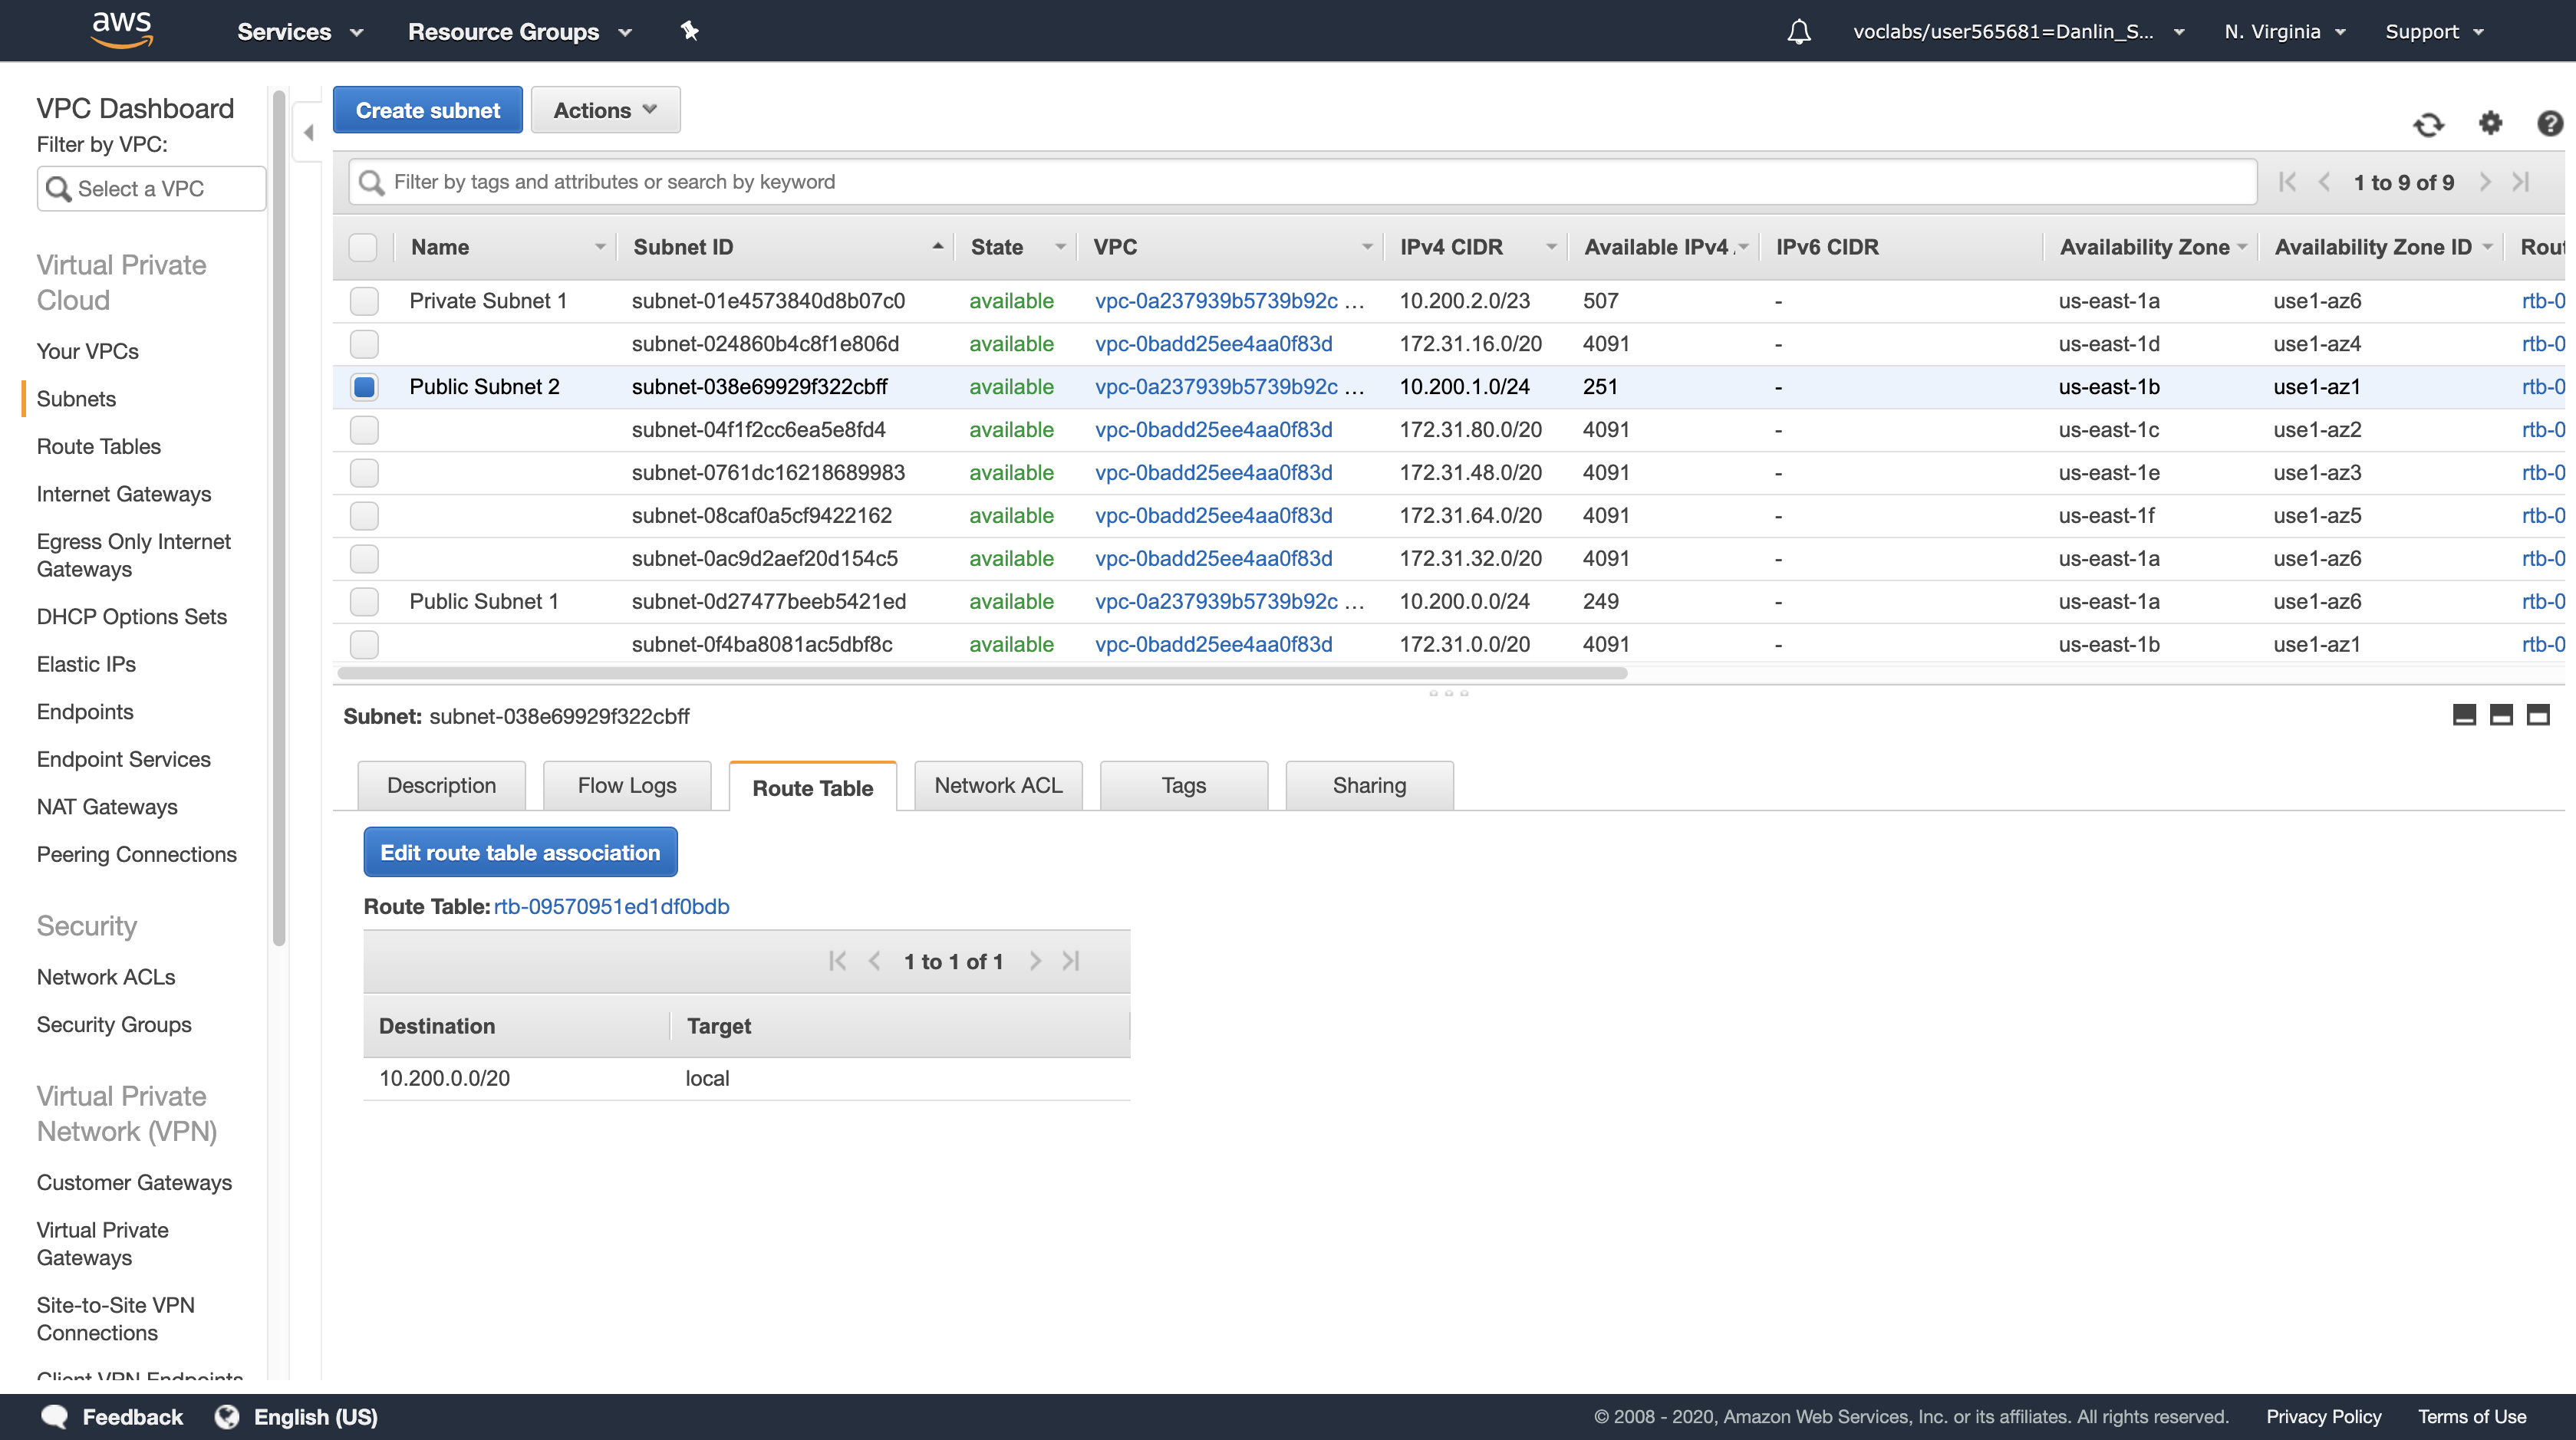Collapse the left navigation pane arrow
The width and height of the screenshot is (2576, 1440).
point(309,132)
